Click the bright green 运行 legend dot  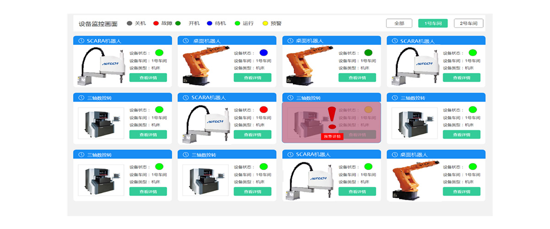[x=237, y=23]
